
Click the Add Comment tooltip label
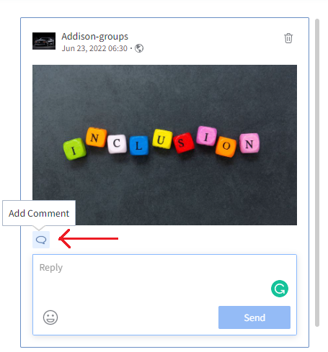pos(39,213)
